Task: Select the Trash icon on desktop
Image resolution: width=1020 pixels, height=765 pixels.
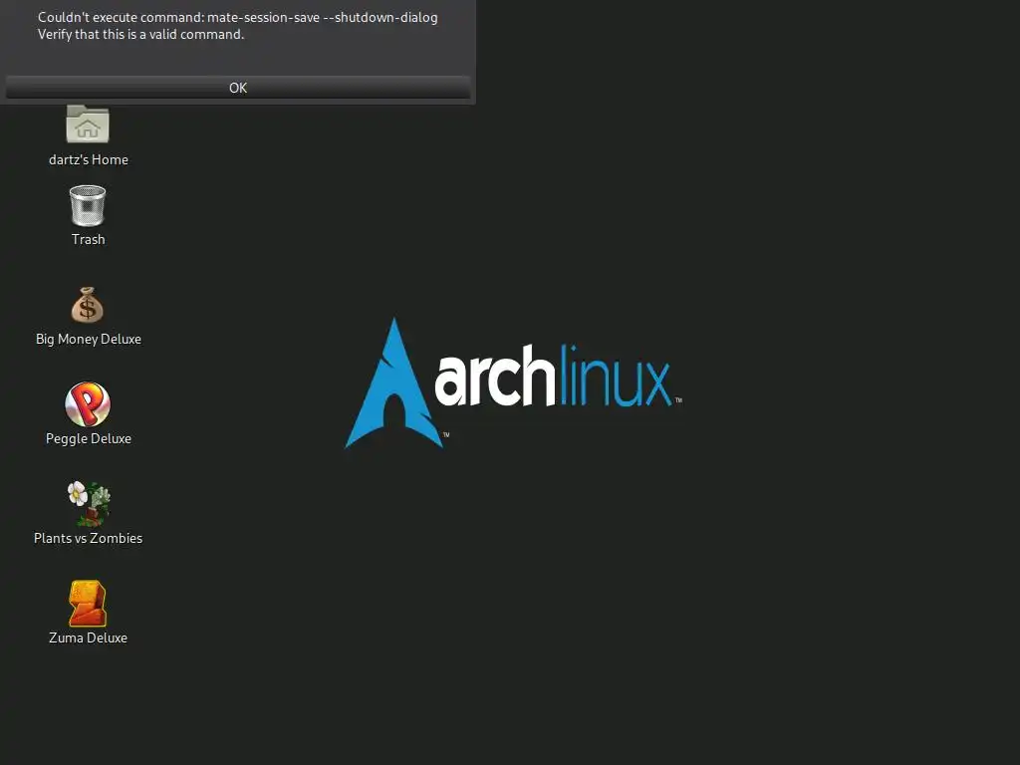Action: pos(88,205)
